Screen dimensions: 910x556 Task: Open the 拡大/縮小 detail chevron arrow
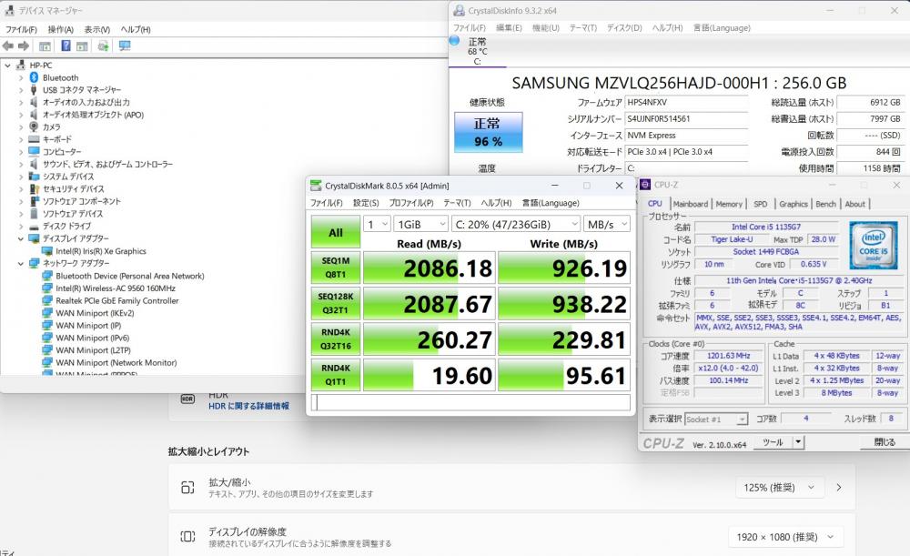coord(839,488)
